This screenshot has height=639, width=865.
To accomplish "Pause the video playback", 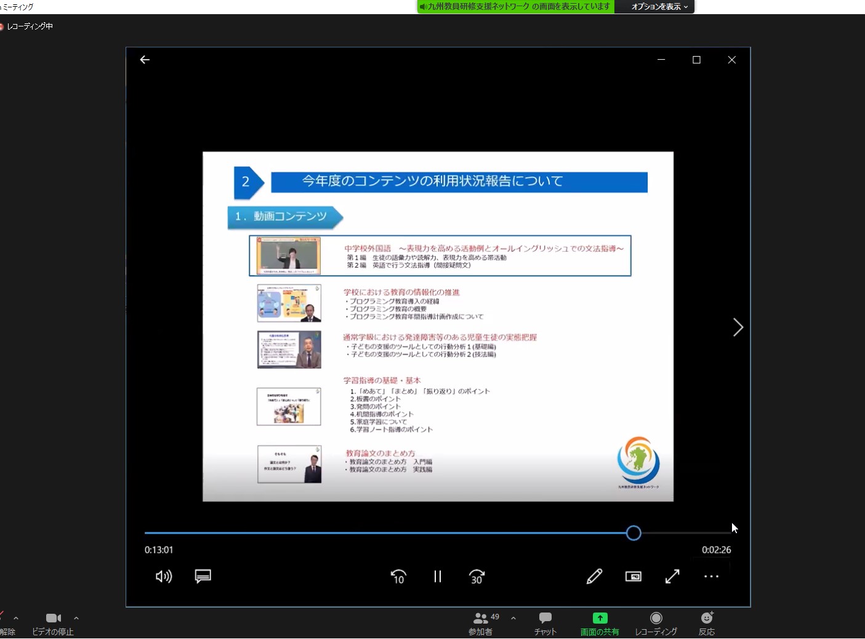I will 438,577.
